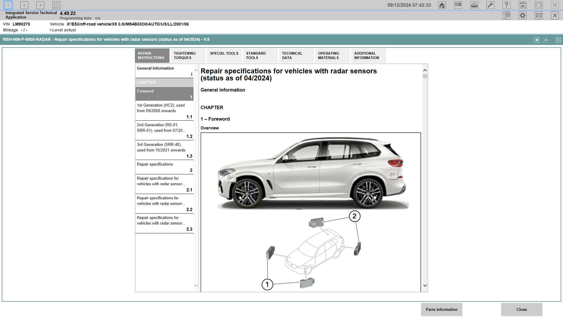Click the back arrow in the document header
Screen dimensions: 563x317
pos(537,40)
